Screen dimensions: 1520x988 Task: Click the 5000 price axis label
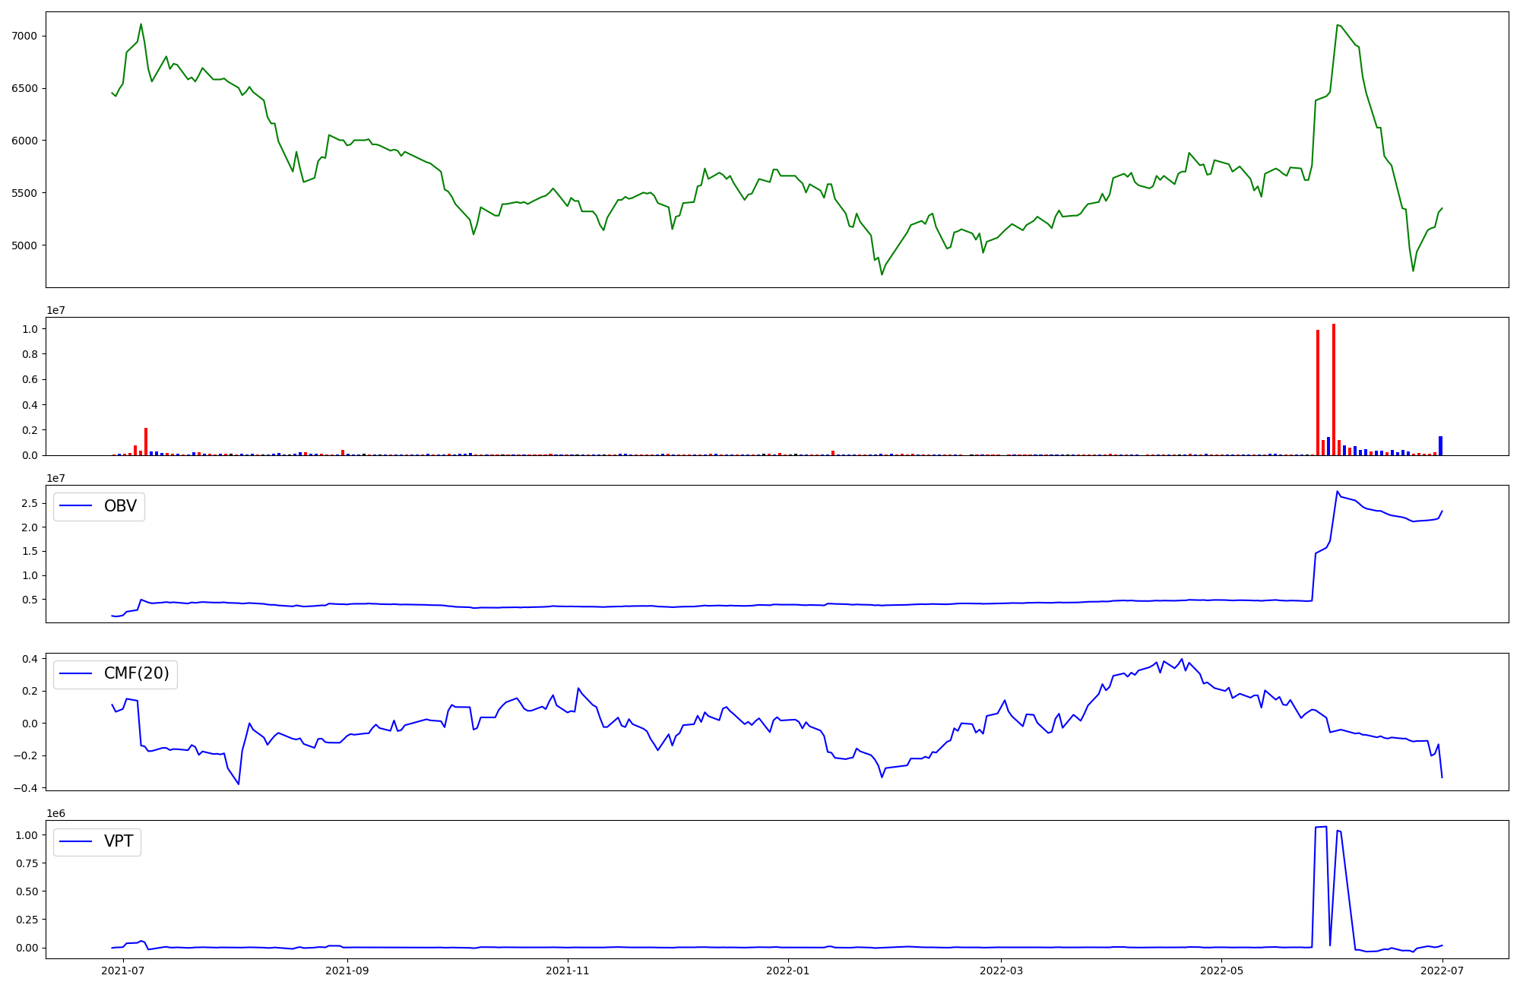(x=25, y=245)
